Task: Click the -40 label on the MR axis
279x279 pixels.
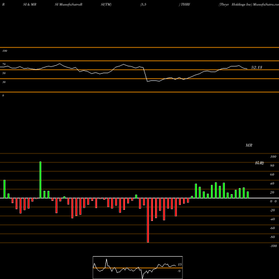Action: click(x=272, y=219)
